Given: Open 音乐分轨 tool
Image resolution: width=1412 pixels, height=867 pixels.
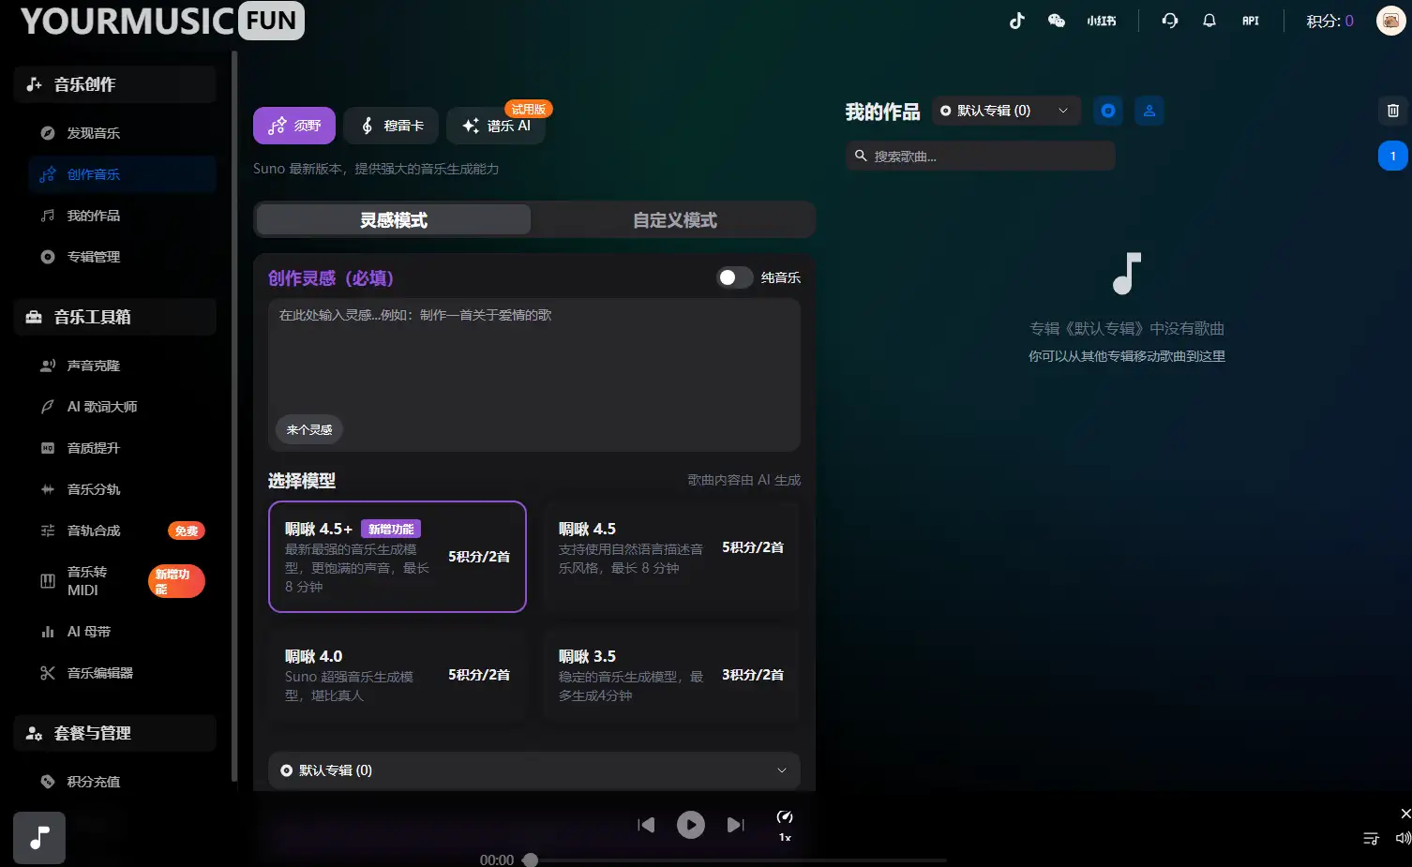Looking at the screenshot, I should [122, 489].
